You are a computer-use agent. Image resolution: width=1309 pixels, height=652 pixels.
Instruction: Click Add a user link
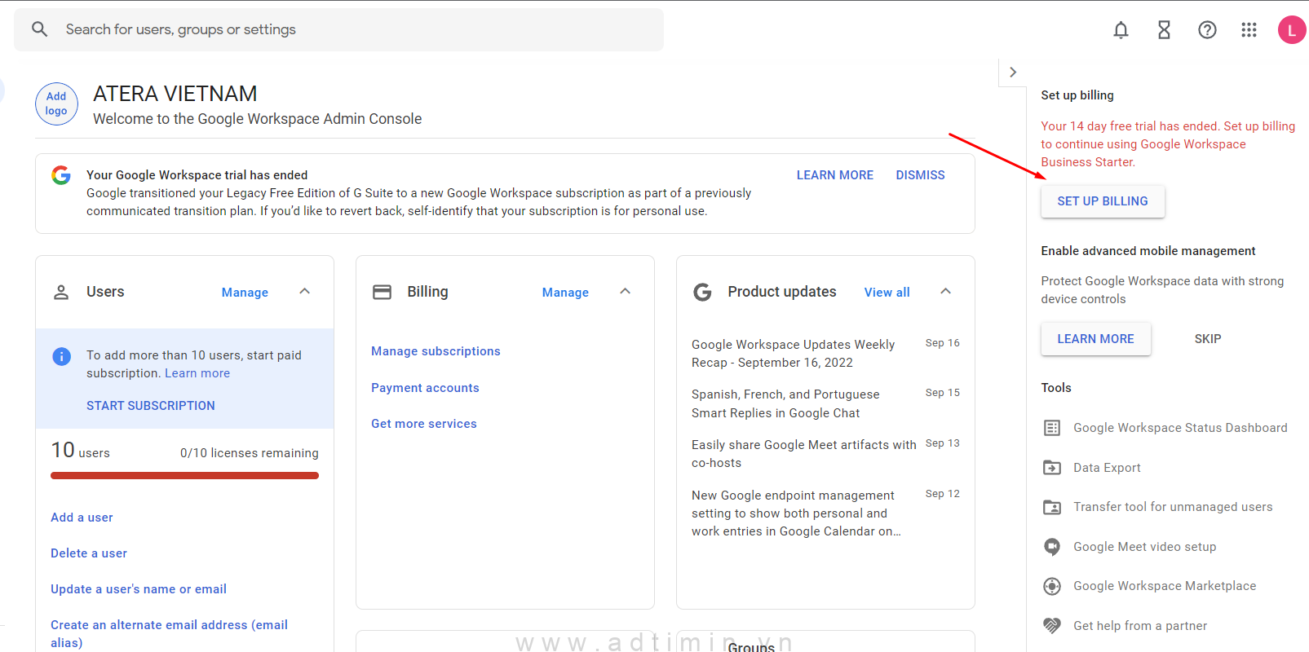click(82, 518)
